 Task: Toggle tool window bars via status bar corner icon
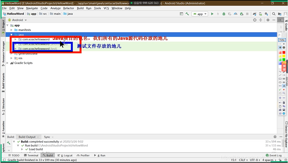point(5,160)
